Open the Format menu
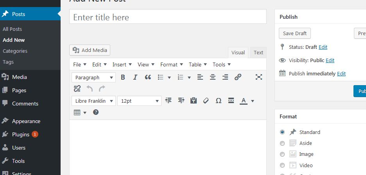366x175 pixels. (172, 64)
